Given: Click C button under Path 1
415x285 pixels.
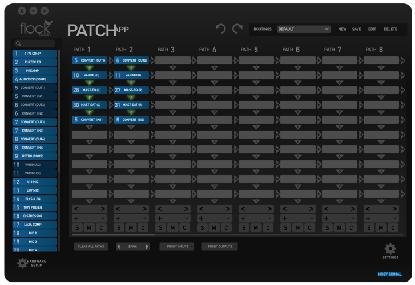Looking at the screenshot, I should pos(101,227).
